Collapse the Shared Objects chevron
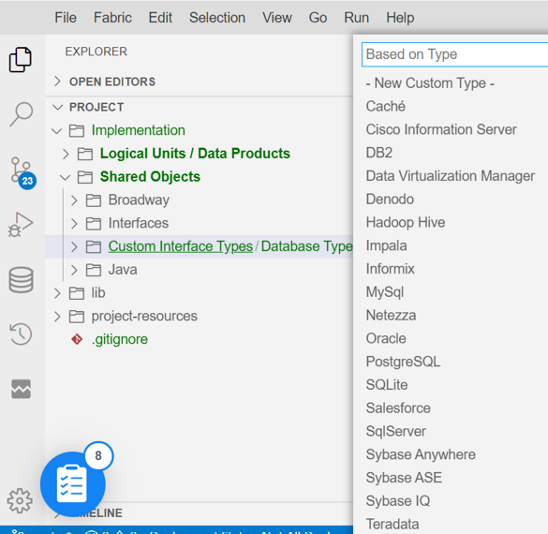This screenshot has width=548, height=534. tap(65, 178)
